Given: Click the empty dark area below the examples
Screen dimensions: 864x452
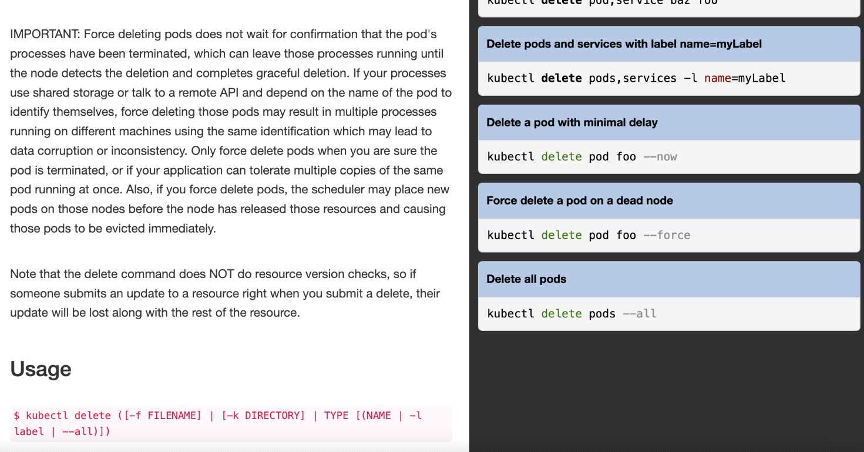Looking at the screenshot, I should (x=666, y=394).
